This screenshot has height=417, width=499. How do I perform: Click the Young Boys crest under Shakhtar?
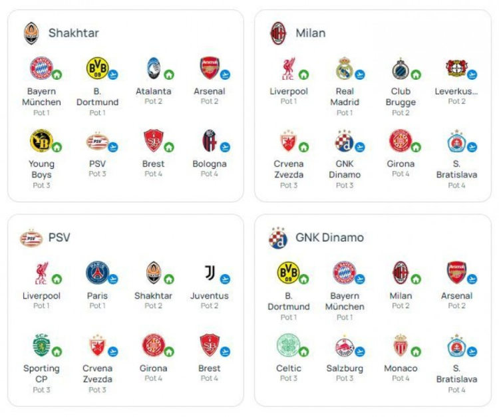[x=40, y=140]
